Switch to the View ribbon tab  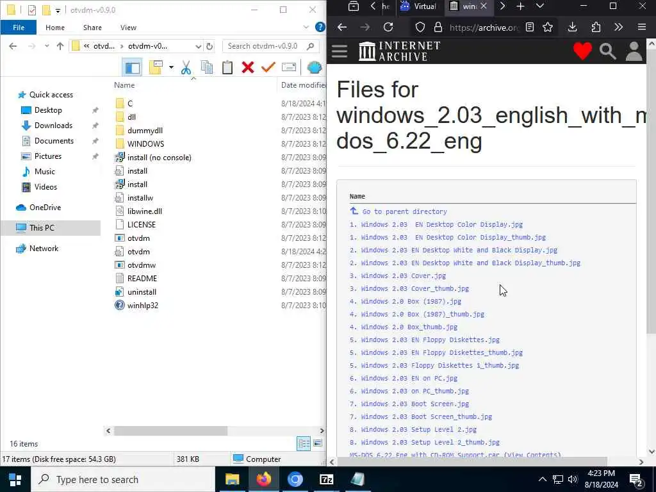[128, 27]
